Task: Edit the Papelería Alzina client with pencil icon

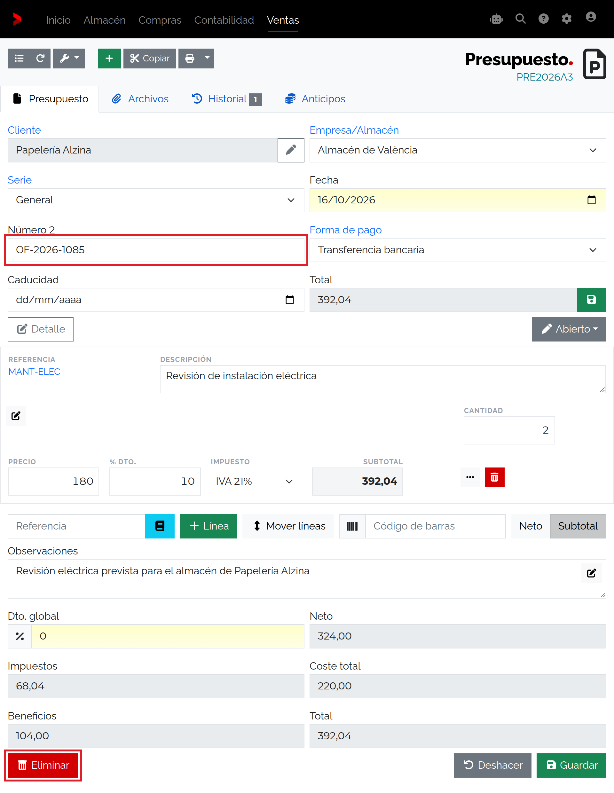Action: point(291,150)
